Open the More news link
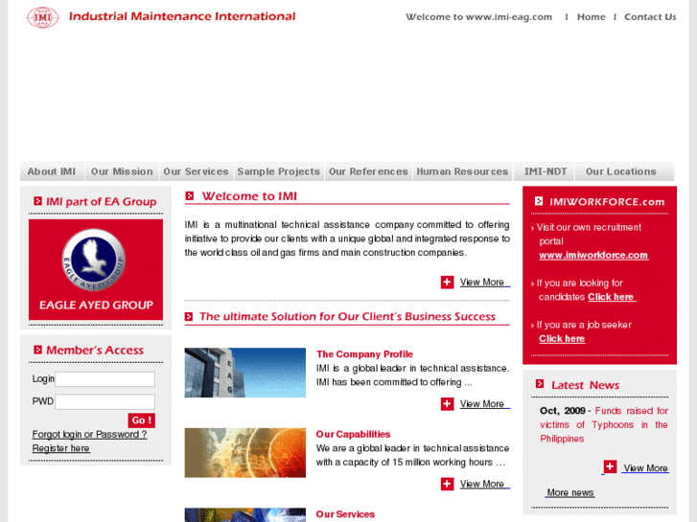This screenshot has width=697, height=522. pyautogui.click(x=570, y=492)
